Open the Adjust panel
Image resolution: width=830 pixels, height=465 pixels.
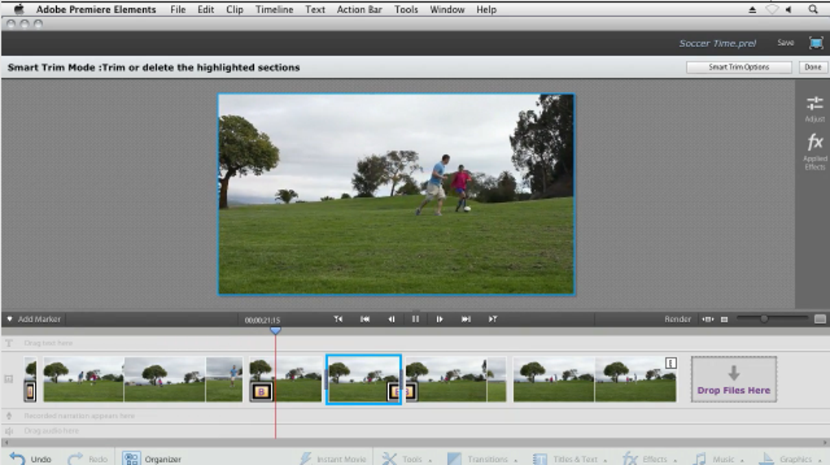[x=815, y=107]
